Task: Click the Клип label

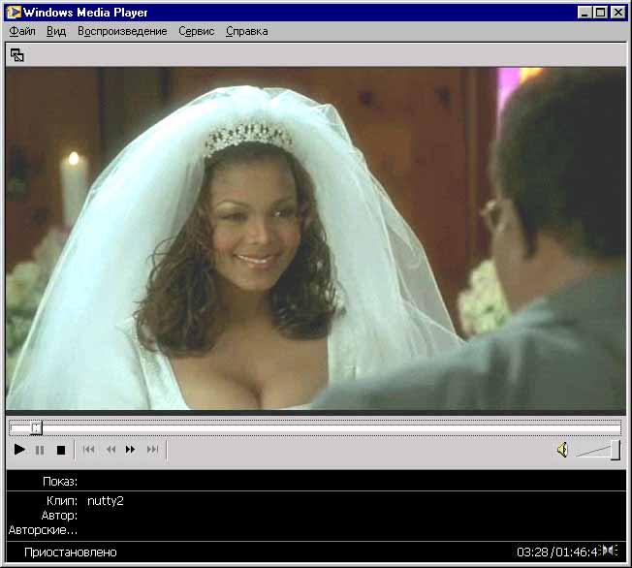Action: [62, 501]
